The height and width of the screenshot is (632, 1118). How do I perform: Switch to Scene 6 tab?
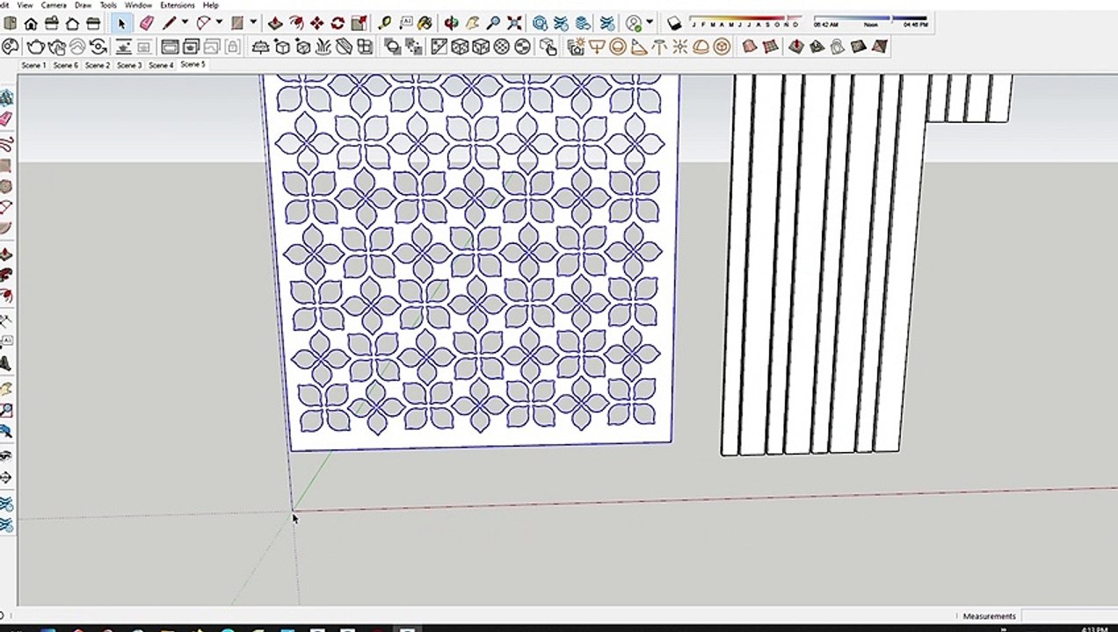pos(65,65)
